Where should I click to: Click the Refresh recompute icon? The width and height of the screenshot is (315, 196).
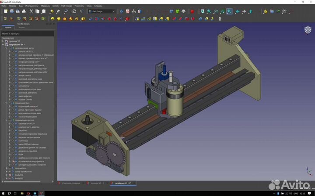point(74,11)
